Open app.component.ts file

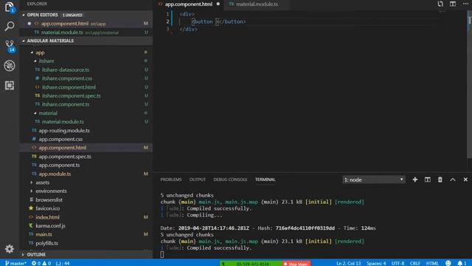59,165
